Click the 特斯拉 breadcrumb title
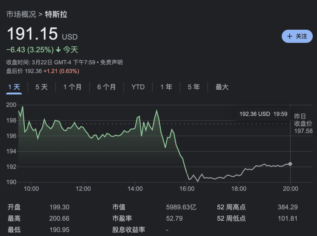Viewport: 317px width, 236px height. pyautogui.click(x=56, y=14)
